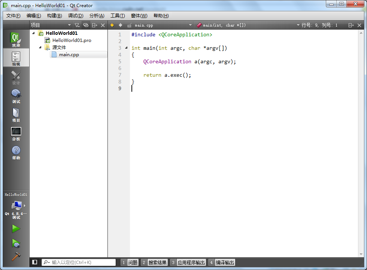
Task: Go forward in navigation history
Action: tap(121, 25)
